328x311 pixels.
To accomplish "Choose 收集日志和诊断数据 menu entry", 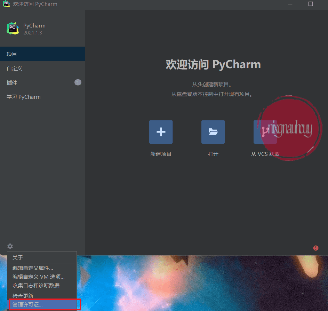I will click(x=42, y=285).
